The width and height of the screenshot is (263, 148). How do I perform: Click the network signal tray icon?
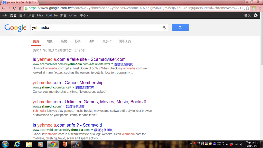(x=236, y=144)
